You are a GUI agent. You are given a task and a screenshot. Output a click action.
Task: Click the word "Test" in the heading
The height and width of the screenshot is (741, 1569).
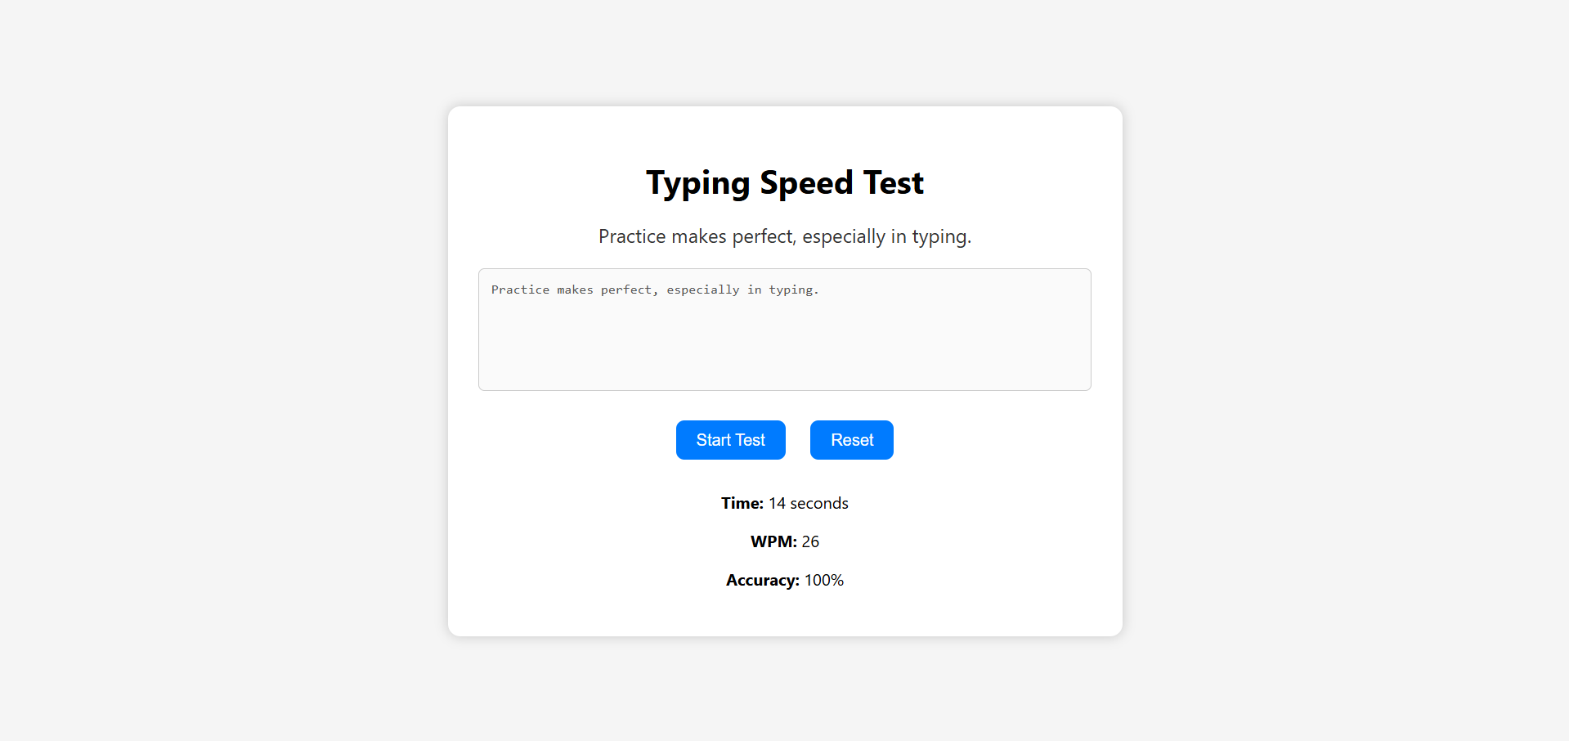click(893, 183)
